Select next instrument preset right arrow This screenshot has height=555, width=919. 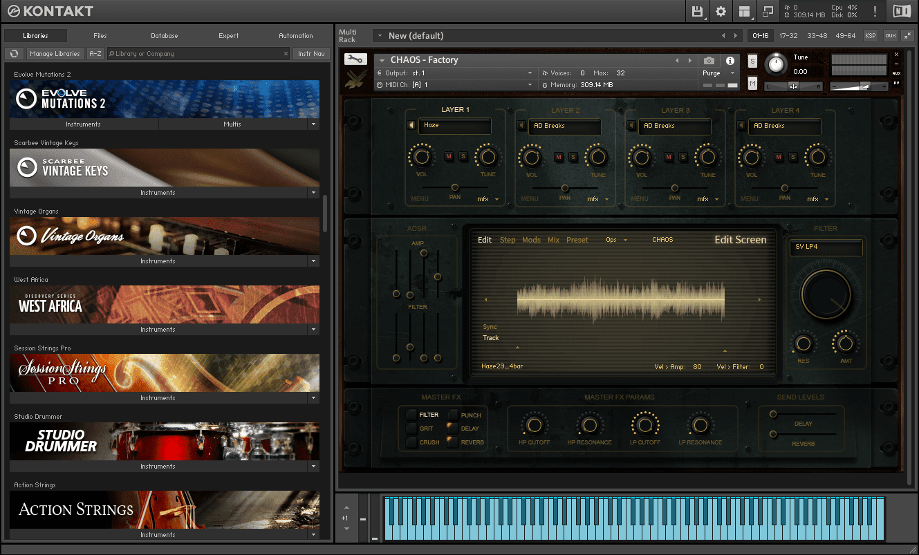689,60
